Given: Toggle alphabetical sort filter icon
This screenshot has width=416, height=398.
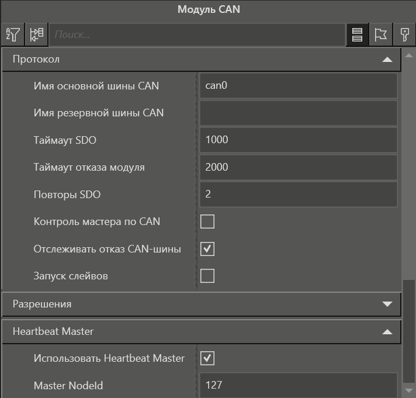Looking at the screenshot, I should 13,34.
